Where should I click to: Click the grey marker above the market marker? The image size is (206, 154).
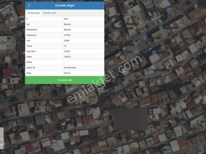[163, 47]
